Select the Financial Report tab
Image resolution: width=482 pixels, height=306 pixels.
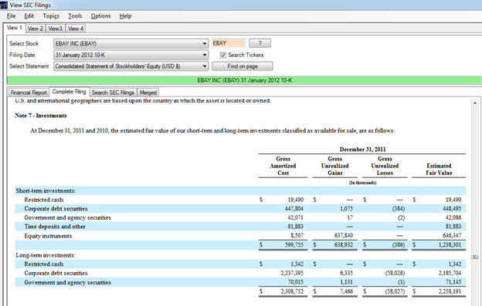click(x=29, y=92)
